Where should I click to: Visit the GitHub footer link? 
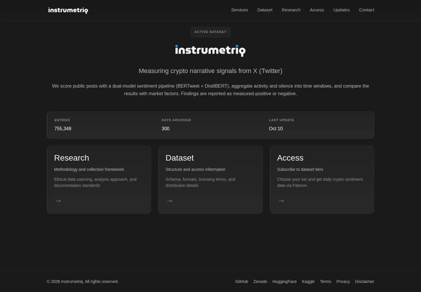point(241,281)
